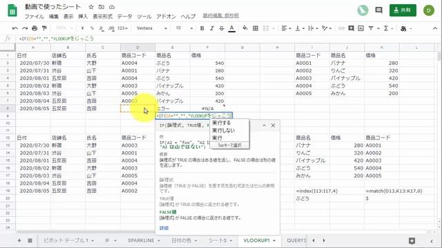The image size is (442, 248).
Task: Open the 表示 menu
Action: pyautogui.click(x=68, y=17)
